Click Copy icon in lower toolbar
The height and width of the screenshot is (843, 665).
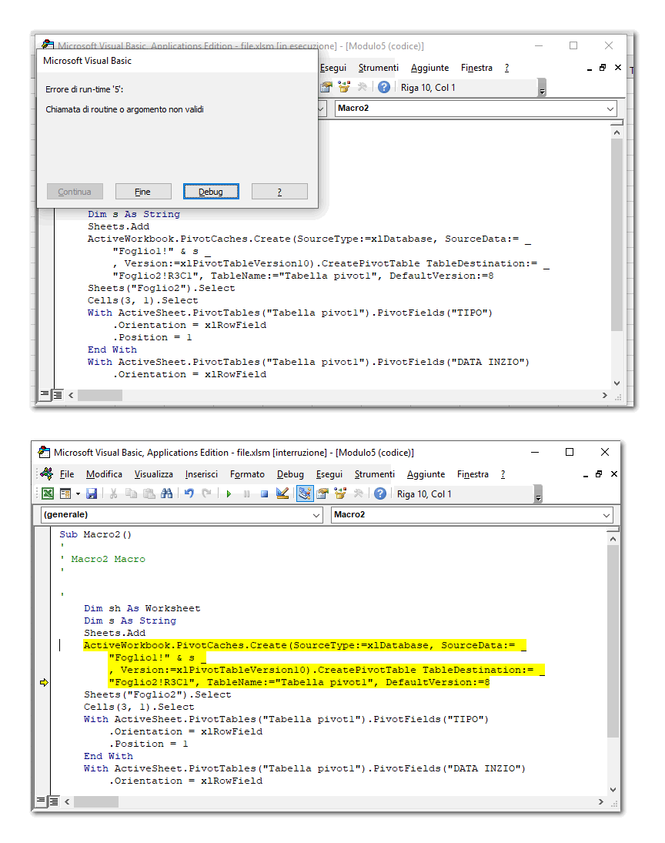(131, 493)
